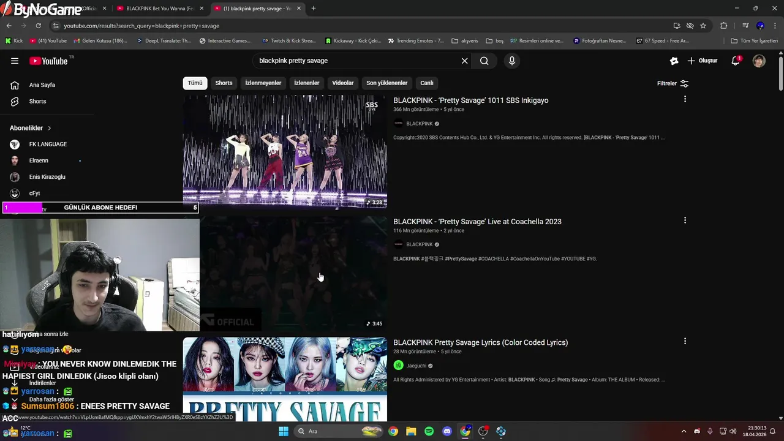Click the taskbar Ara search box
Viewport: 784px width, 441px height.
339,431
